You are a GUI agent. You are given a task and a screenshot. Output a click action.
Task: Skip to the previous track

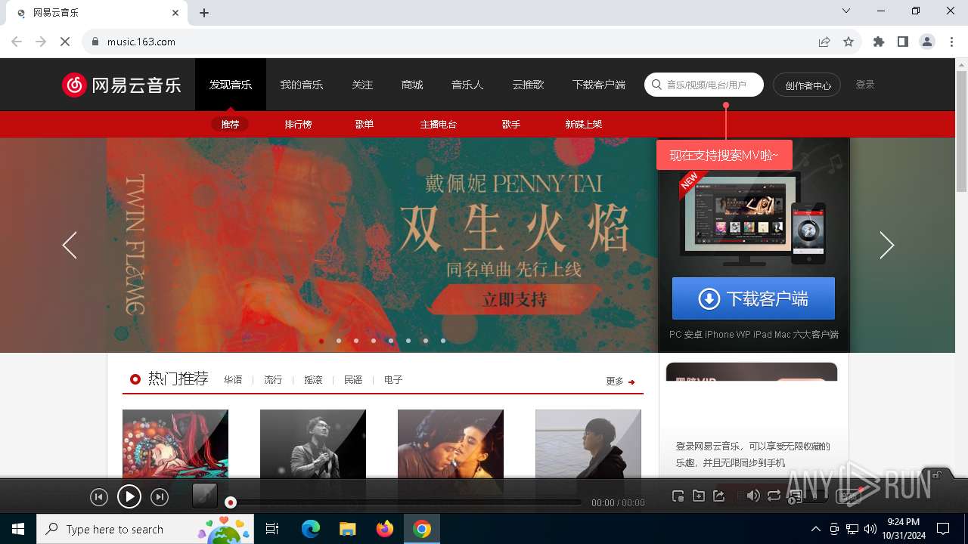click(99, 496)
